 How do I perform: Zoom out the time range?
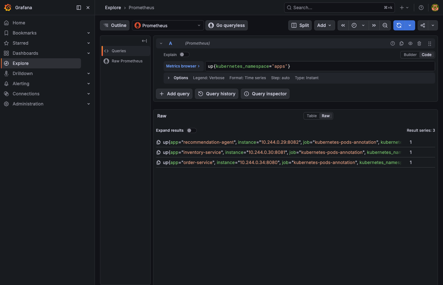(385, 25)
